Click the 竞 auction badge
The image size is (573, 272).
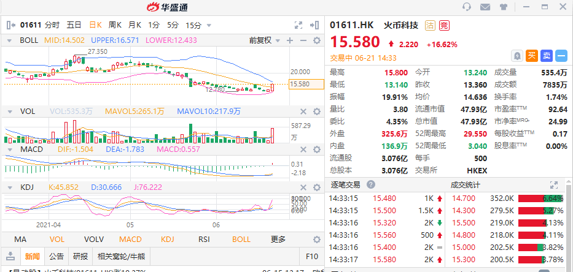(444, 26)
